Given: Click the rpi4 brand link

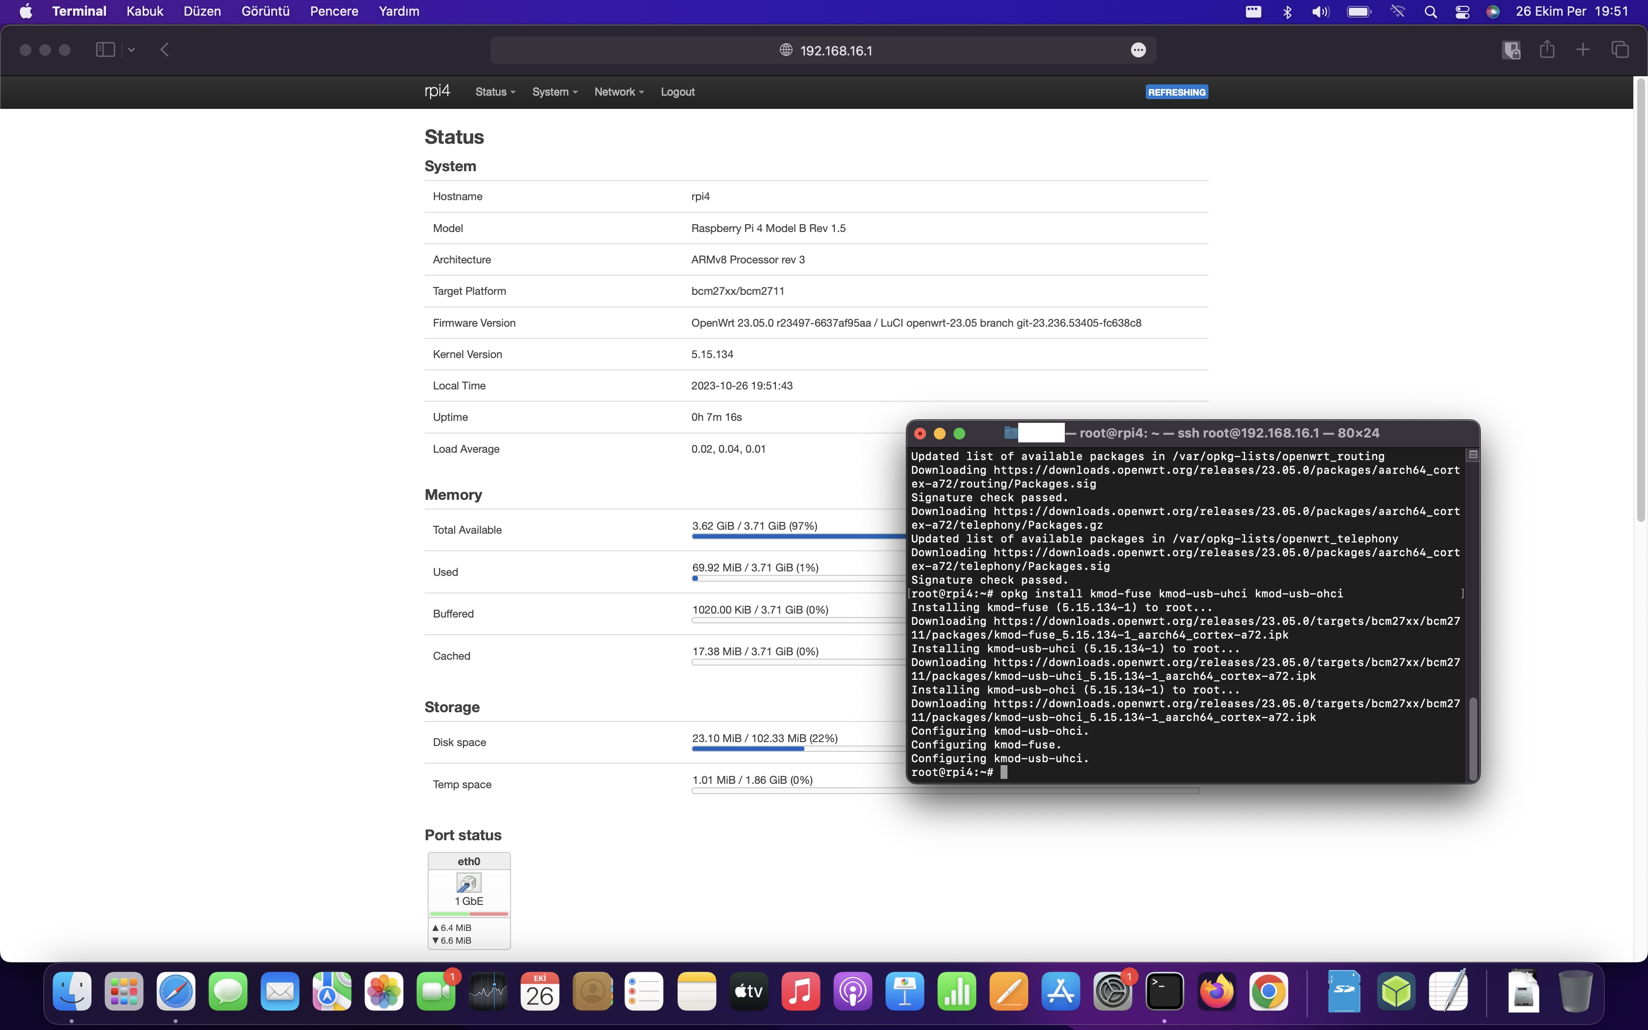Looking at the screenshot, I should pos(437,91).
